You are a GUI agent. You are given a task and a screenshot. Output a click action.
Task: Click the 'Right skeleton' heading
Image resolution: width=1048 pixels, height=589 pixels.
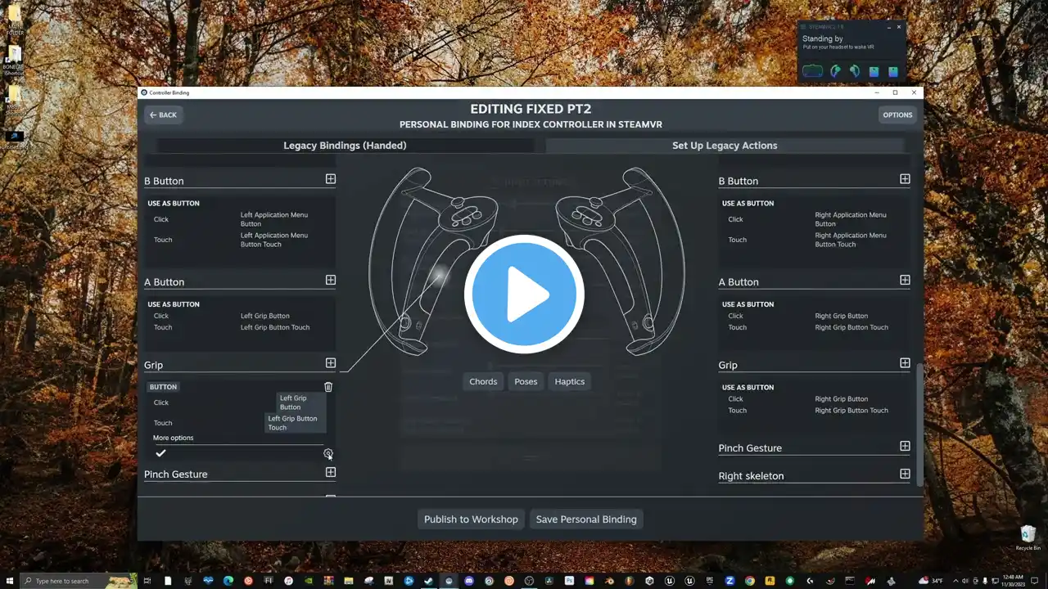tap(752, 475)
